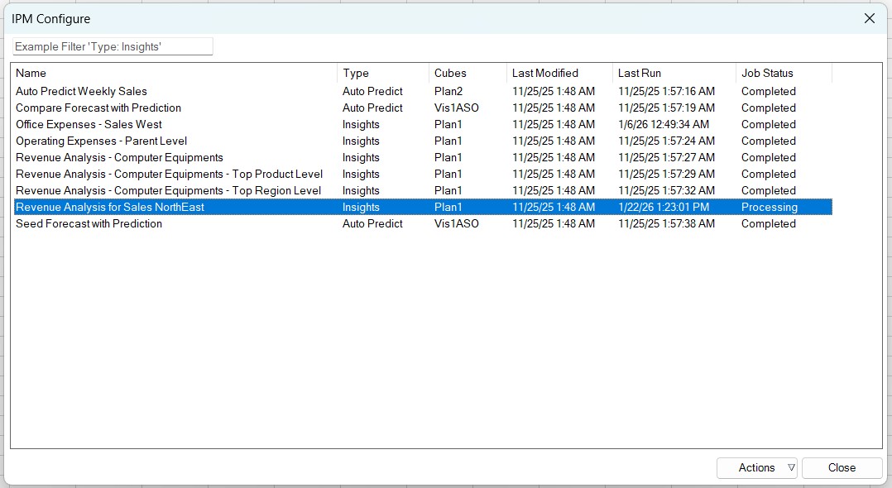Focus the Example Filter input field
This screenshot has height=488, width=892.
point(113,46)
